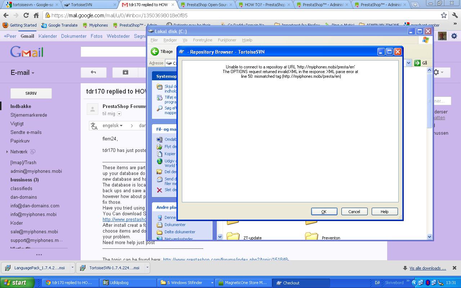Viewport: 461px width, 288px height.
Task: Click SKRIV compose button
Action: point(31,93)
